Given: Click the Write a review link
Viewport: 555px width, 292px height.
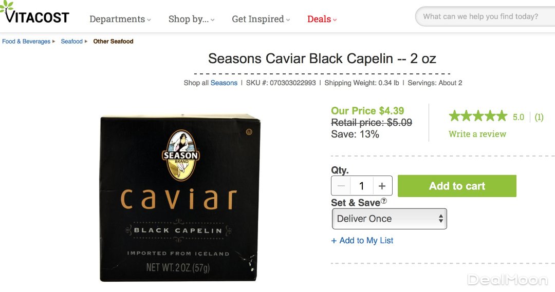Looking at the screenshot, I should pos(477,134).
